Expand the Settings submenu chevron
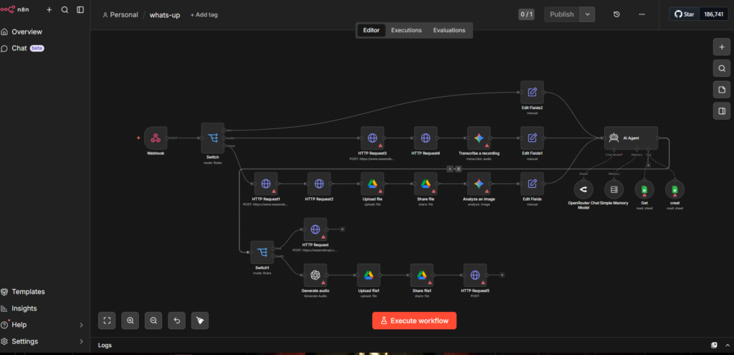This screenshot has height=355, width=734. [81, 341]
